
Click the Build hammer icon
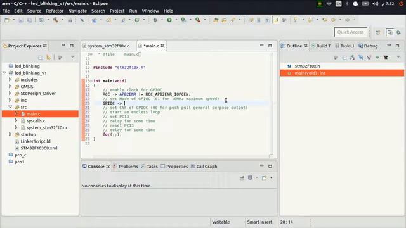point(55,20)
